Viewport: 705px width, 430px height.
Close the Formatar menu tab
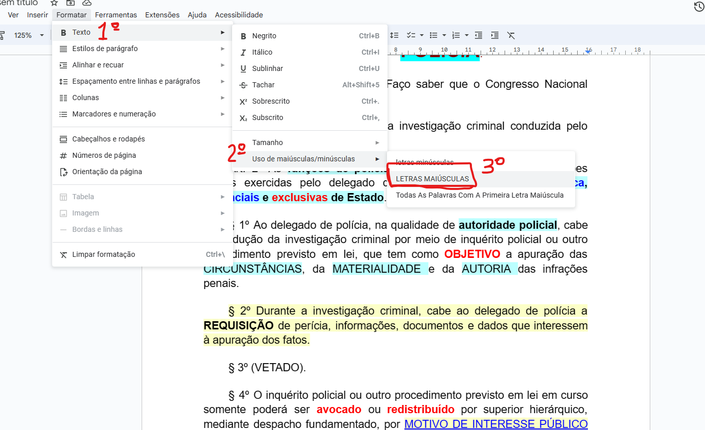pyautogui.click(x=72, y=15)
